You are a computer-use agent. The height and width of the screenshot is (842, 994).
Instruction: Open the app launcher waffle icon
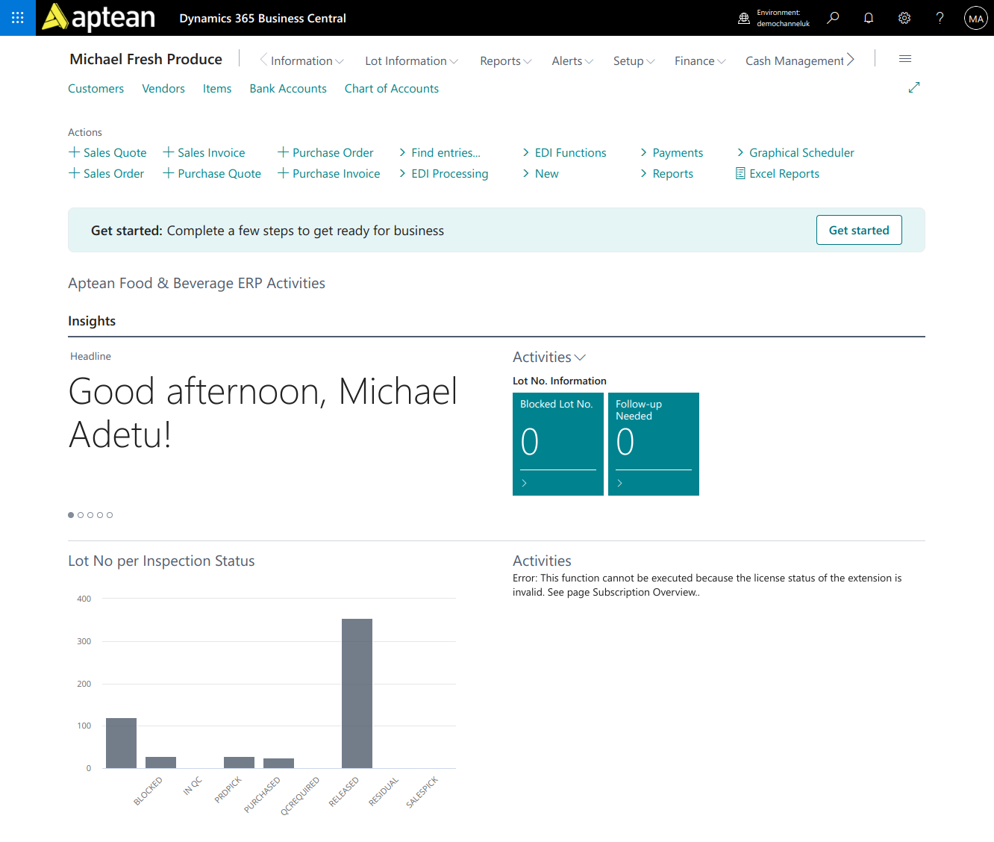(x=18, y=18)
